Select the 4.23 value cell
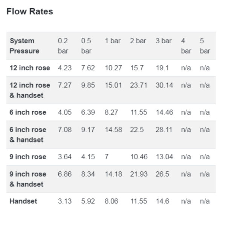The width and height of the screenshot is (226, 226). pos(65,68)
